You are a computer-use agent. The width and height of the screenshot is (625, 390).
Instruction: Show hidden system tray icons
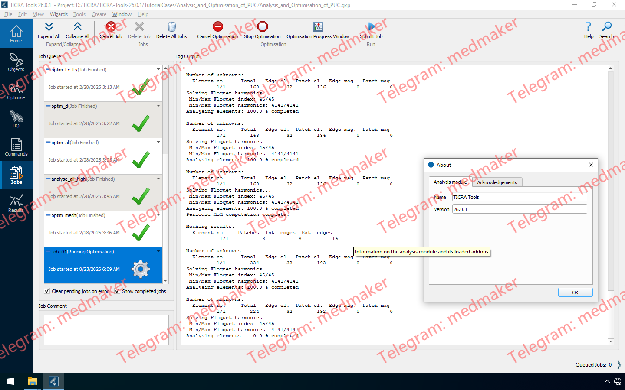[607, 381]
